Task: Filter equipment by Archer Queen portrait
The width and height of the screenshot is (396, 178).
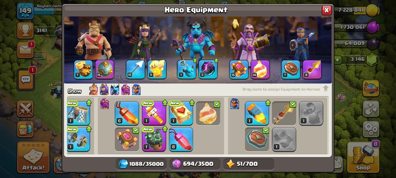Action: [x=104, y=90]
